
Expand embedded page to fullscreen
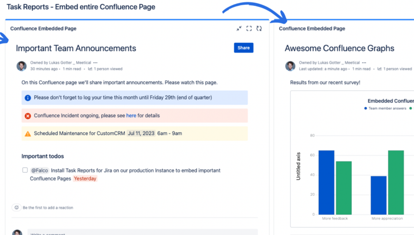pyautogui.click(x=249, y=28)
